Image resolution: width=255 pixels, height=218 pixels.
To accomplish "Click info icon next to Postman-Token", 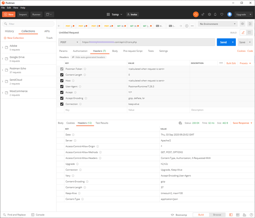I will [85, 69].
